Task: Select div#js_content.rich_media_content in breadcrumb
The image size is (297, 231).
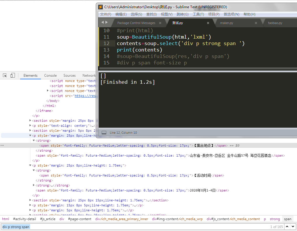Action: click(x=233, y=219)
